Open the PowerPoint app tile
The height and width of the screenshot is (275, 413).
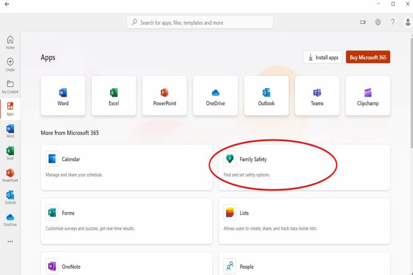pos(165,96)
